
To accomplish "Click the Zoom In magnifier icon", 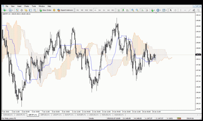I will click(133, 10).
